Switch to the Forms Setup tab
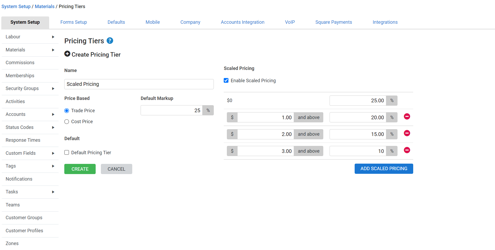 73,22
